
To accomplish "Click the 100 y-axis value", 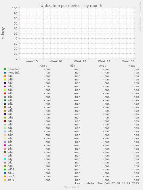I will coord(15,8).
